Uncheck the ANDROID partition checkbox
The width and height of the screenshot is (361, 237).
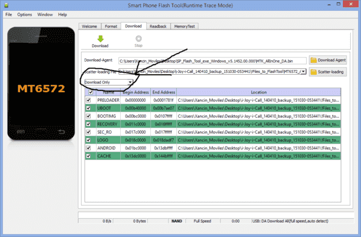click(88, 148)
